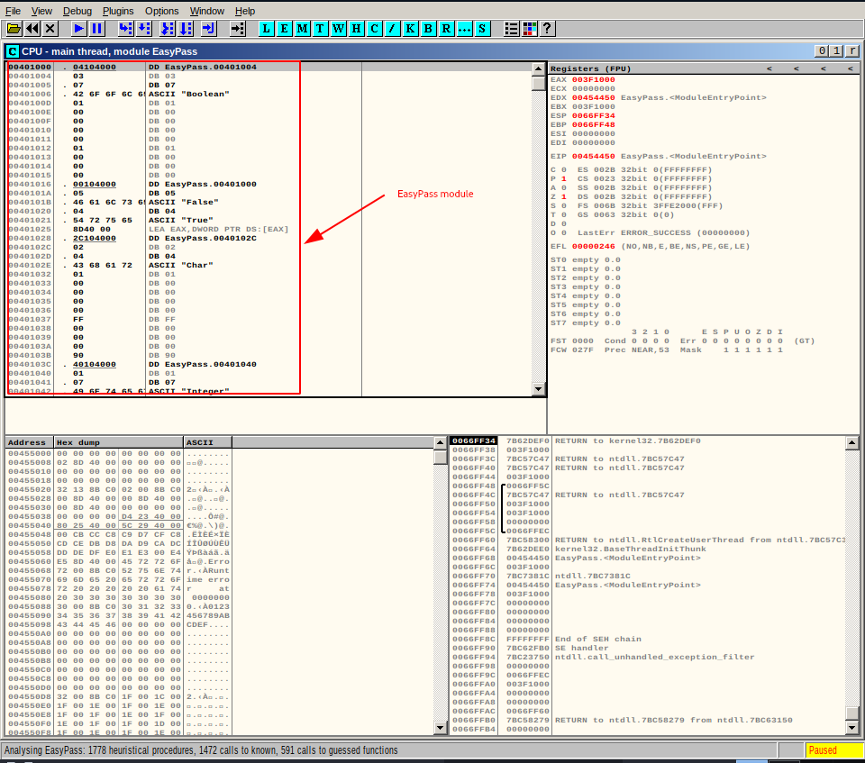Run the program with play button
The image size is (865, 763).
[79, 29]
